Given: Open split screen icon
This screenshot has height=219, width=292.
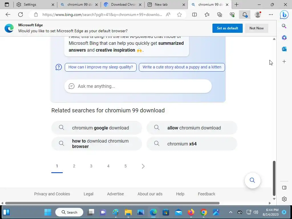Looking at the screenshot, I should tap(194, 15).
